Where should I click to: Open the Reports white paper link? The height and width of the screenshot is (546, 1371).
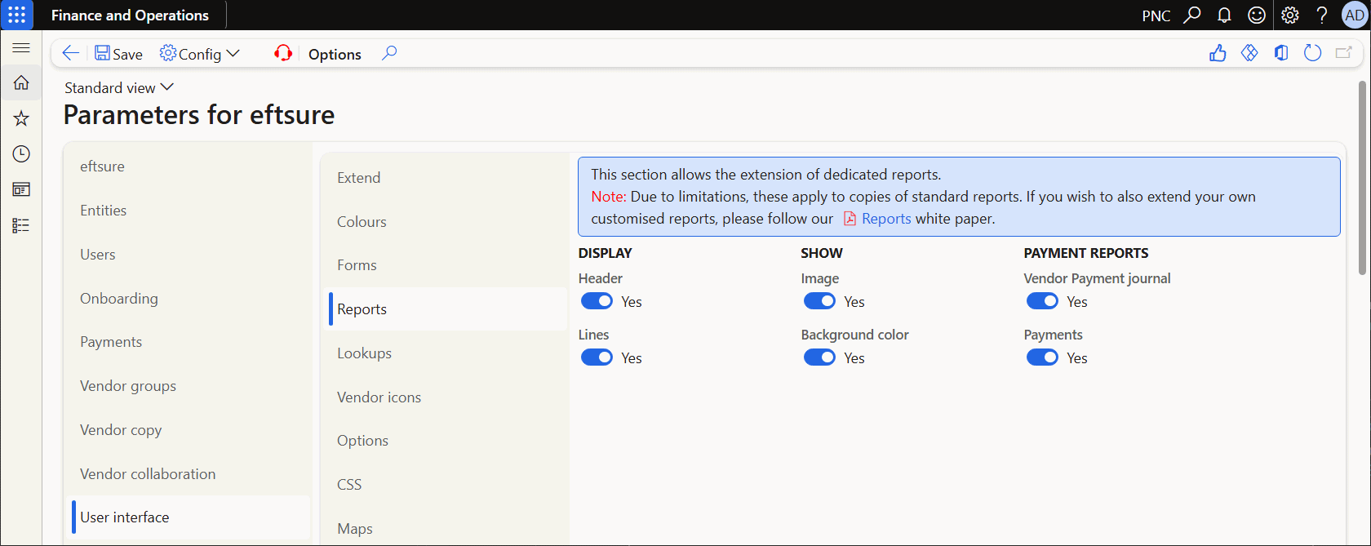(886, 219)
